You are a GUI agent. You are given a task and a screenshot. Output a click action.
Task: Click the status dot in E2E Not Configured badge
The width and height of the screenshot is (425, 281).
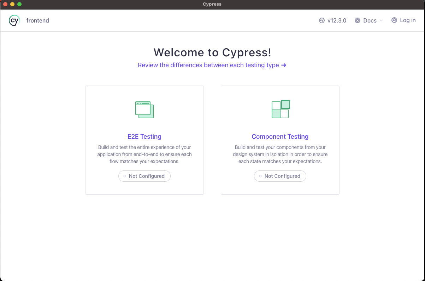click(125, 176)
